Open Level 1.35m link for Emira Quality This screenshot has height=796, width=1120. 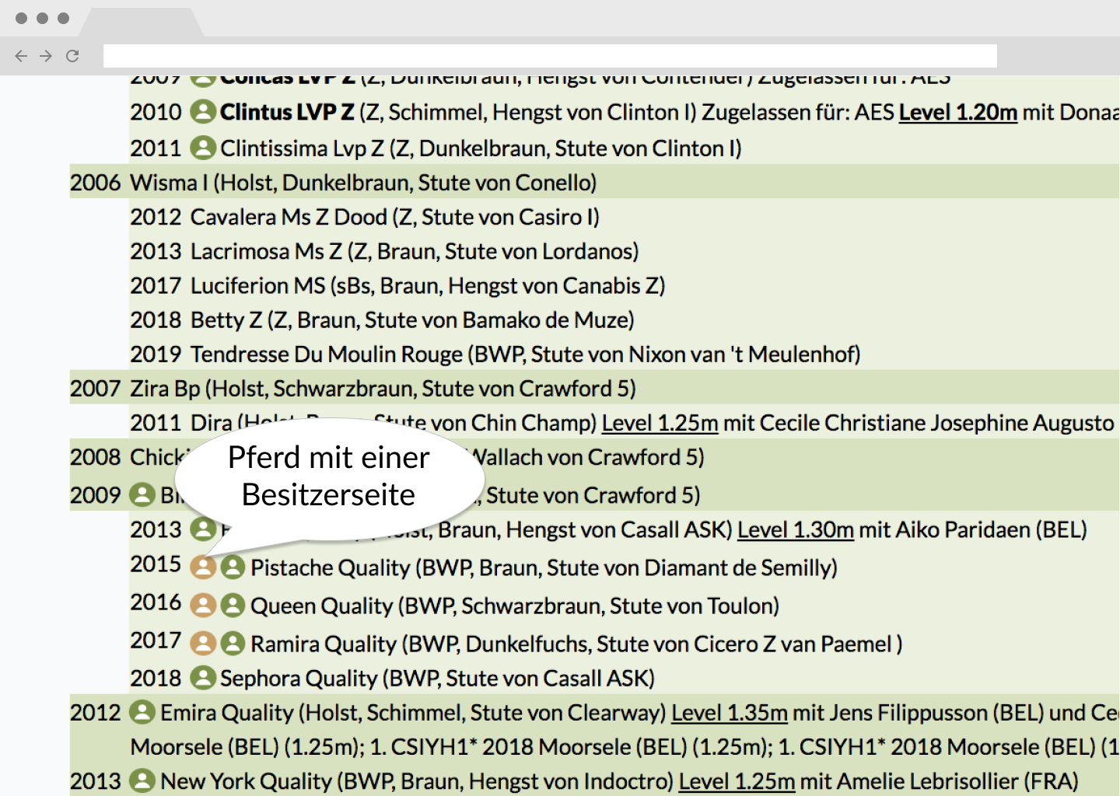coord(730,712)
